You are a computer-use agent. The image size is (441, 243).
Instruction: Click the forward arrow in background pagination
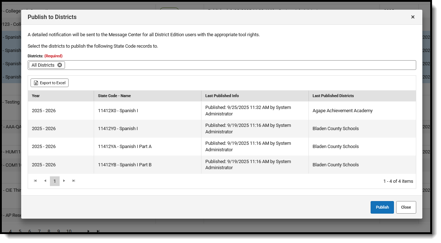[x=88, y=232]
